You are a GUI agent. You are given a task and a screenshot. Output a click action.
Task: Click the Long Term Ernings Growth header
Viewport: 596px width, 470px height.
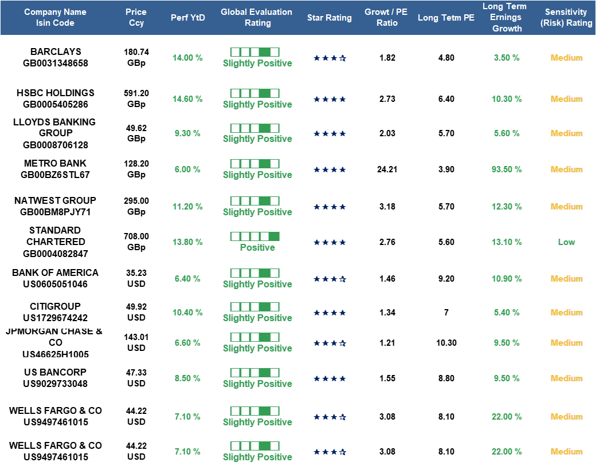click(x=505, y=18)
